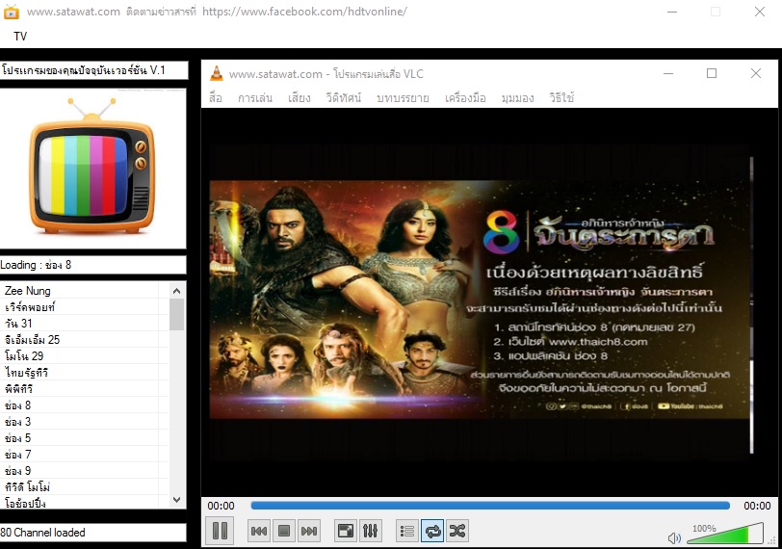Go to previous media in VLC
This screenshot has height=549, width=782.
coord(259,531)
